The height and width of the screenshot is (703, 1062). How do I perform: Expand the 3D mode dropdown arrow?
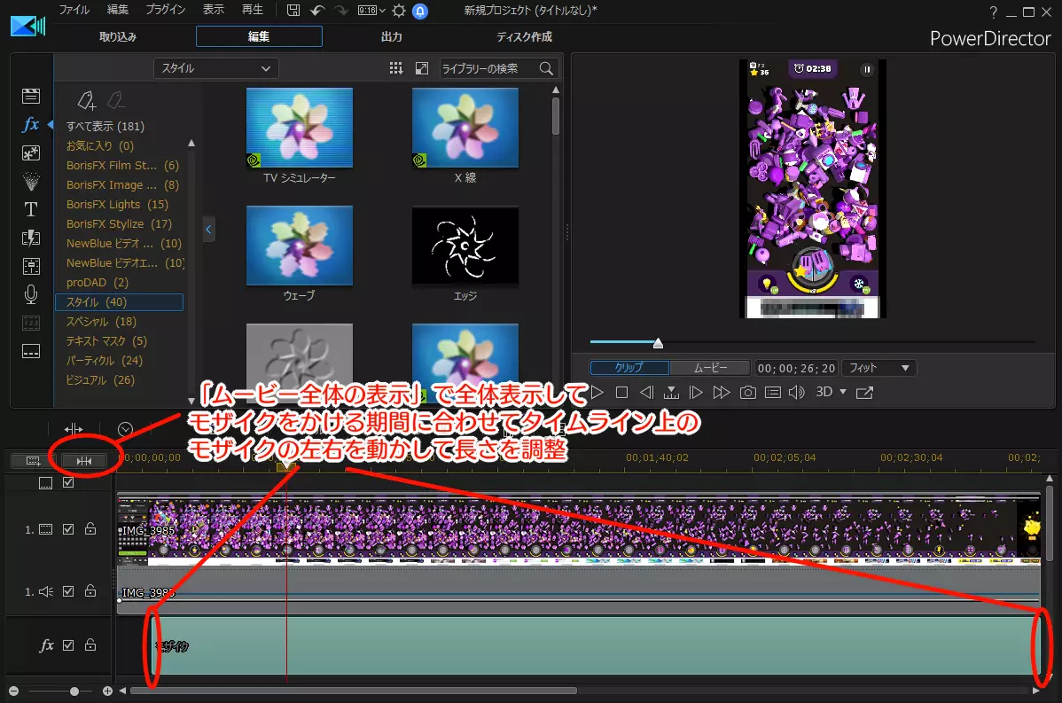[843, 392]
